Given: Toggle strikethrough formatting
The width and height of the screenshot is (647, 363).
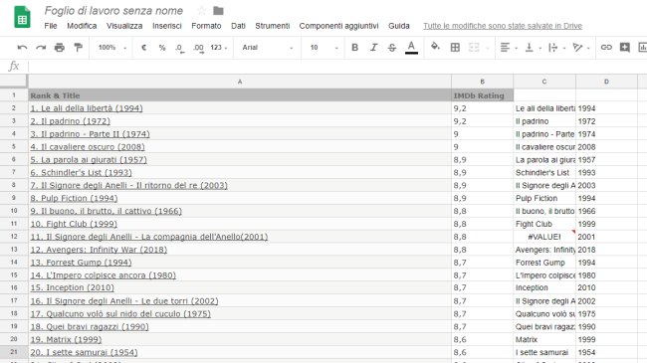Looking at the screenshot, I should pyautogui.click(x=392, y=48).
